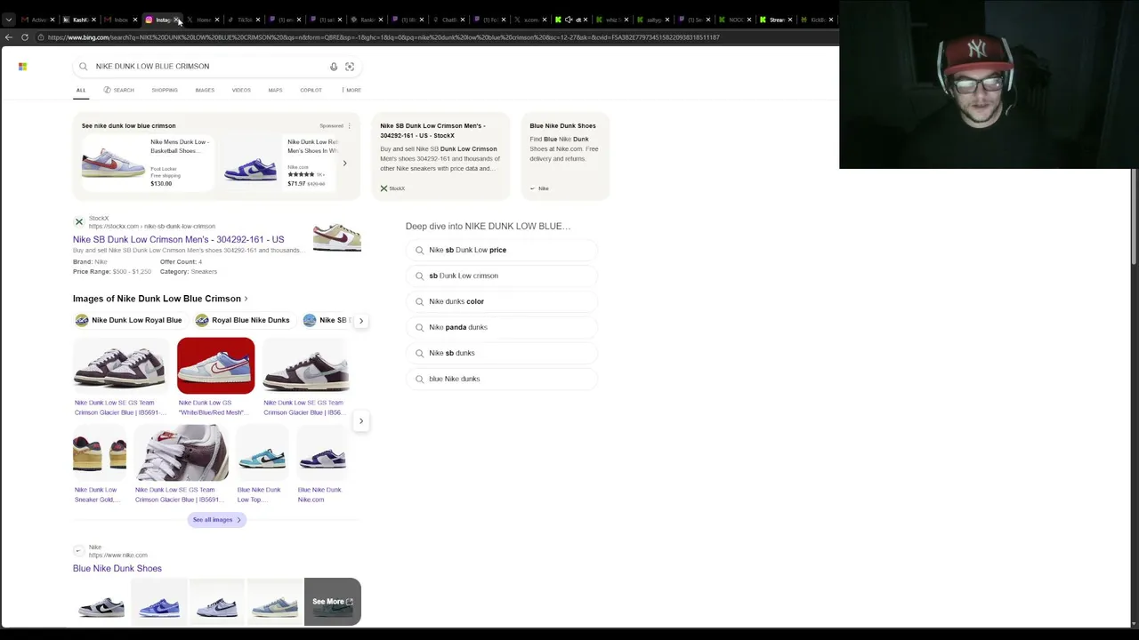Viewport: 1139px width, 640px height.
Task: Search suggestion Nike panda dunks
Action: pyautogui.click(x=501, y=327)
